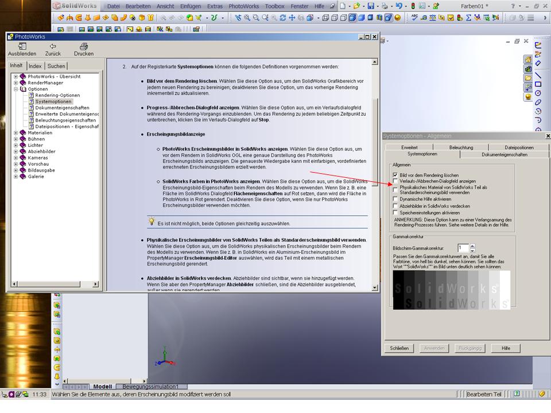Click the printer icon in the SolidWorks toolbar
Viewport: 551px width, 413px height.
tap(385, 6)
